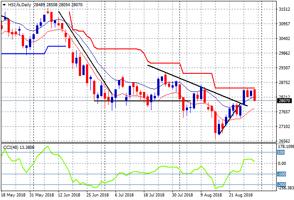This screenshot has width=294, height=200.
Task: Click the 18 May 2018 date label
Action: click(x=13, y=195)
